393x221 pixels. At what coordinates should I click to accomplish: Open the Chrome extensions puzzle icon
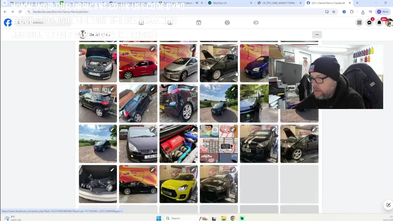coord(352,12)
